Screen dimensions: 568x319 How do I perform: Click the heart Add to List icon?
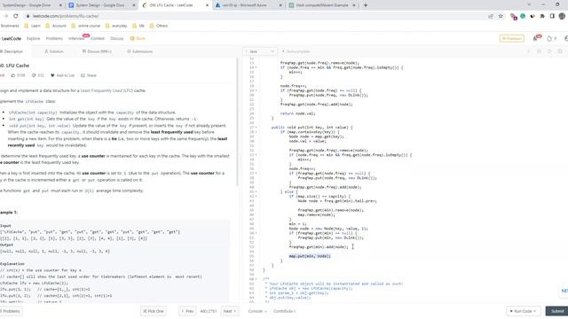tap(52, 75)
